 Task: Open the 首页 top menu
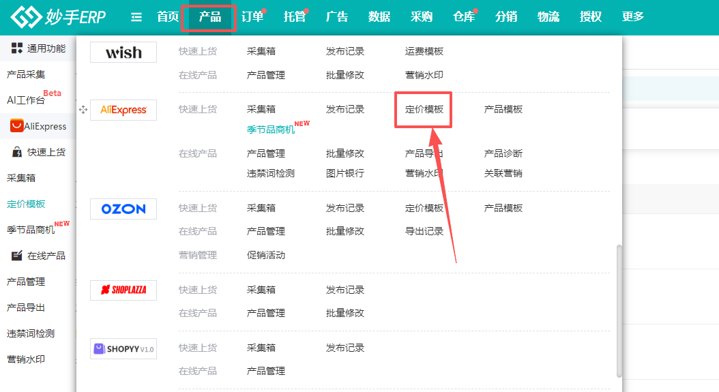168,17
